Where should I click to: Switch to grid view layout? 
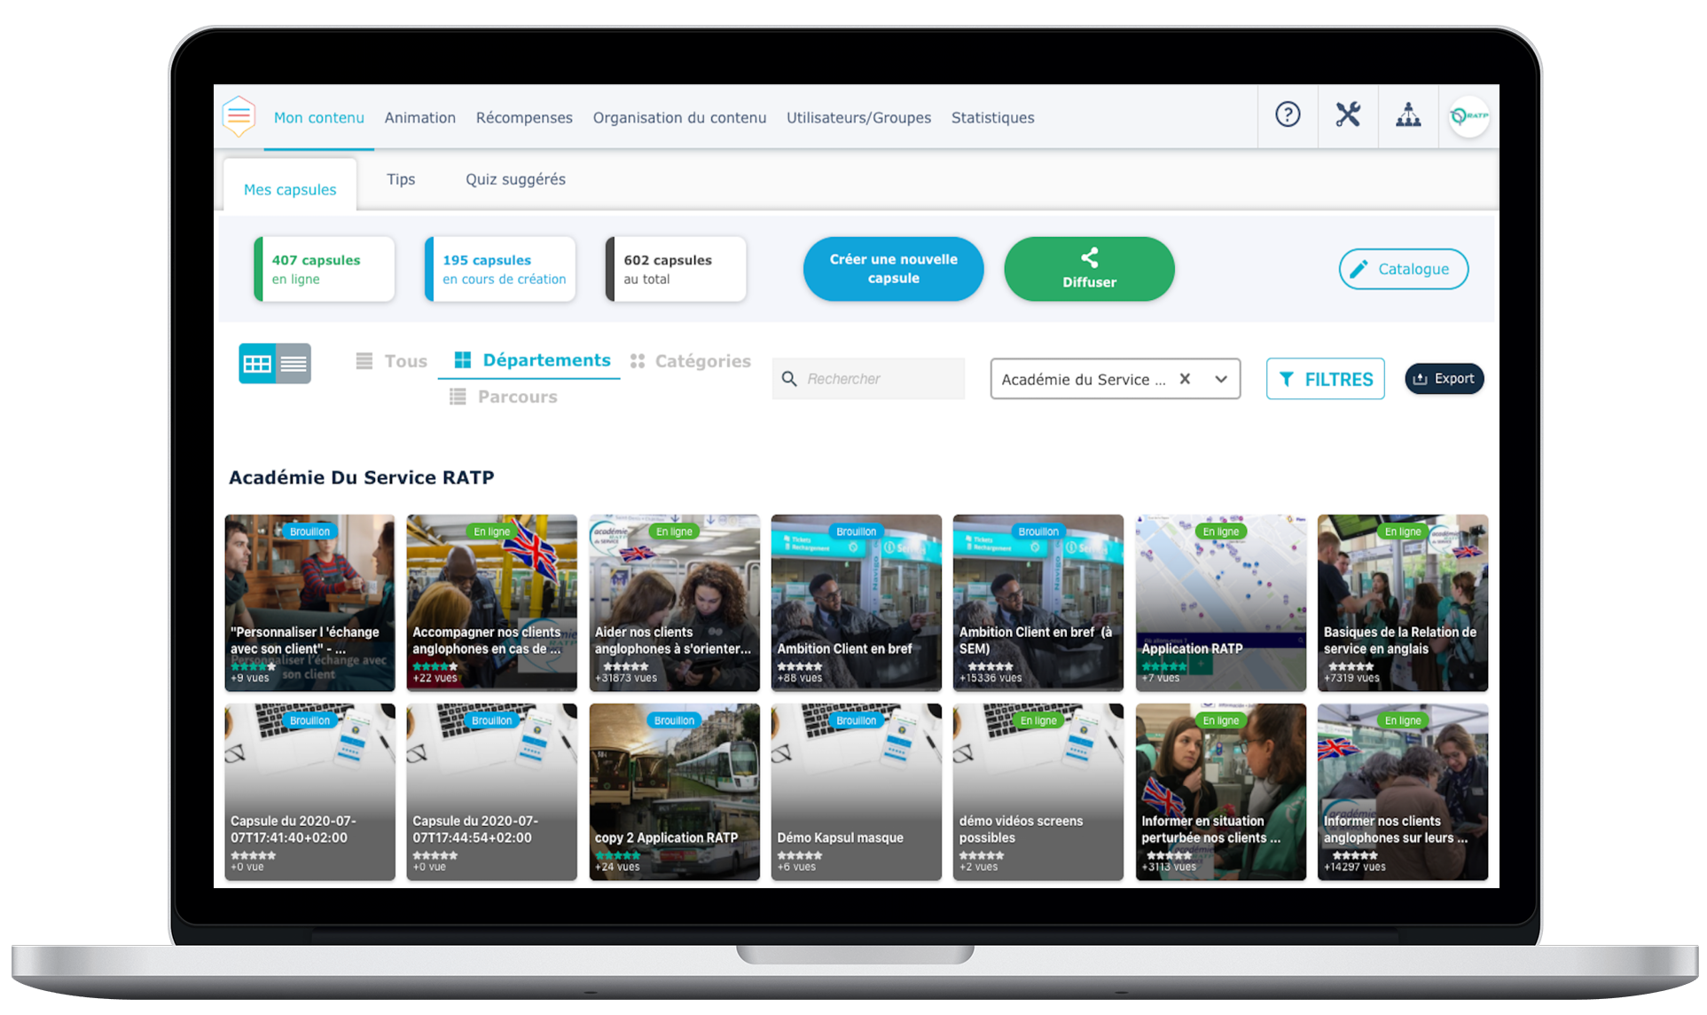pyautogui.click(x=257, y=364)
